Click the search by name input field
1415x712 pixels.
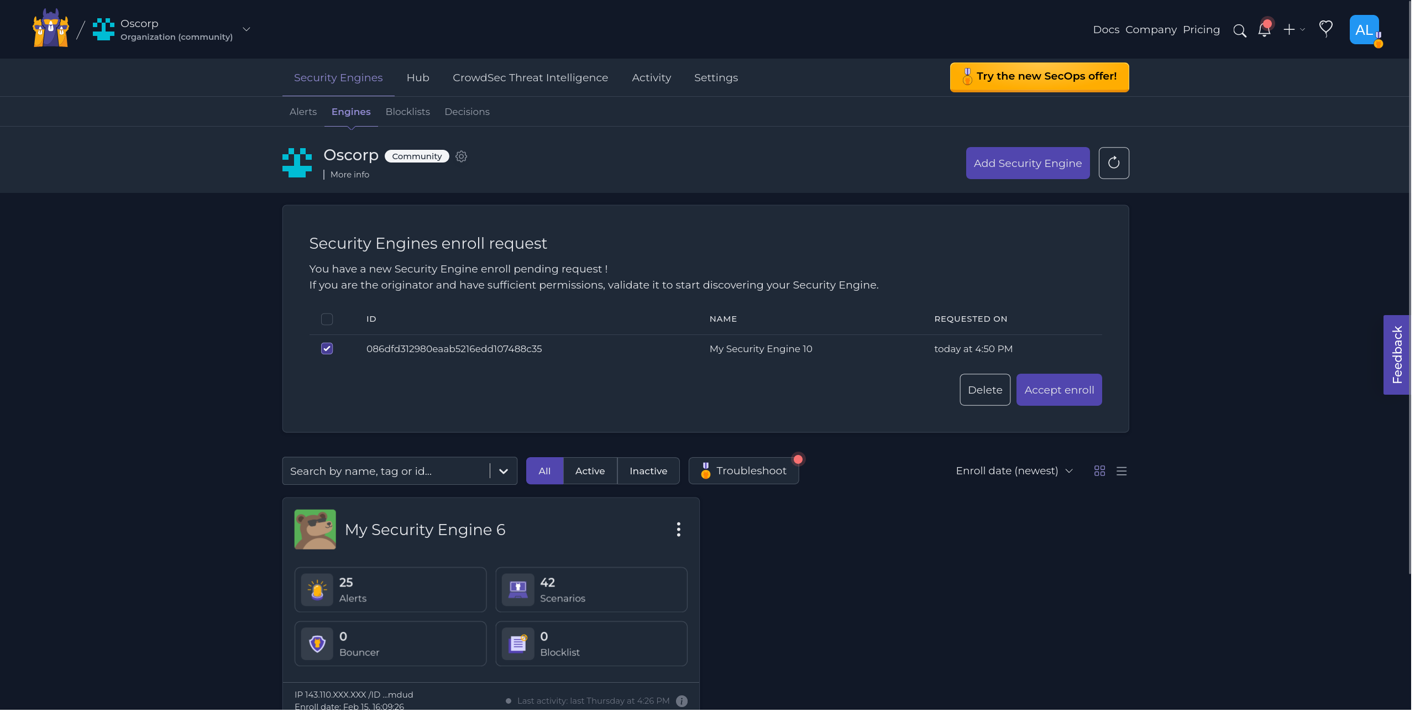coord(387,470)
